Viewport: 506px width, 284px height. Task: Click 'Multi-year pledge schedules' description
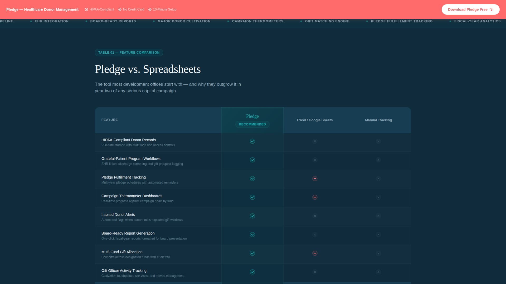pyautogui.click(x=140, y=182)
